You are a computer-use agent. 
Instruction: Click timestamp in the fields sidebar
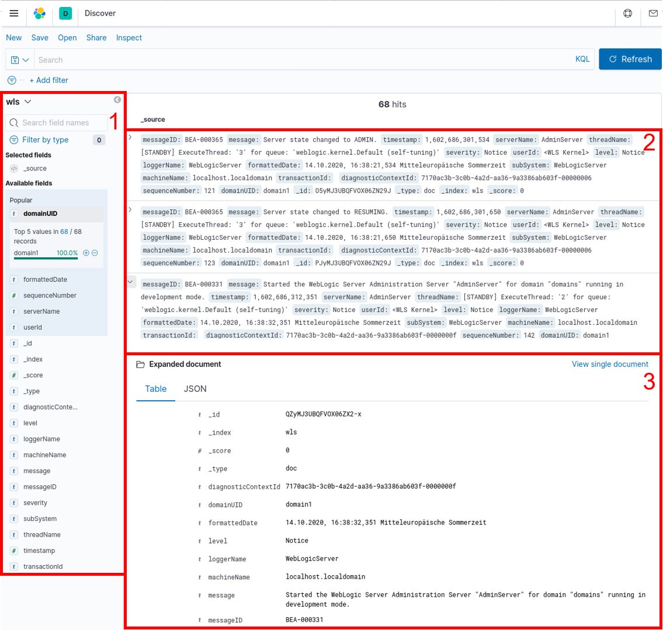39,551
